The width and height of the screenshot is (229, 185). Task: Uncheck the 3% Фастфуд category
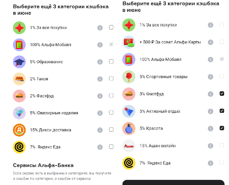pos(222,94)
